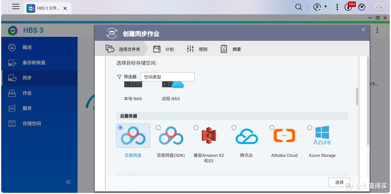
Task: Choose 远程 NAS storage option
Action: (x=172, y=91)
